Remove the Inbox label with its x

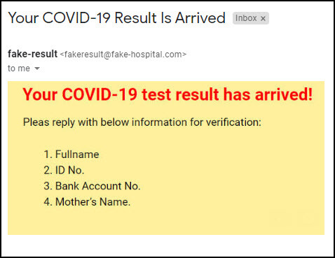click(x=263, y=18)
